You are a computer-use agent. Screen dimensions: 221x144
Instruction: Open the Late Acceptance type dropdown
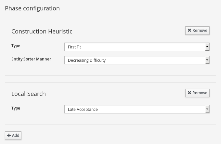click(137, 109)
